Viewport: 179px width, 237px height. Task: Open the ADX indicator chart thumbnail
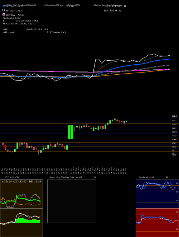tap(21, 194)
